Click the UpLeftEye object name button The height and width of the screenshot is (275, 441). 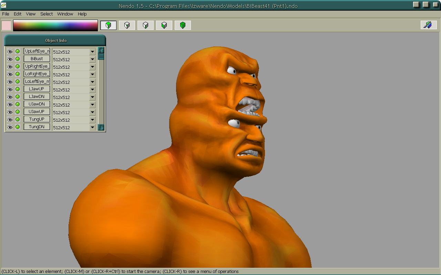click(x=37, y=51)
